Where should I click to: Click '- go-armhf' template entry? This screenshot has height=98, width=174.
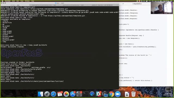click(5, 26)
